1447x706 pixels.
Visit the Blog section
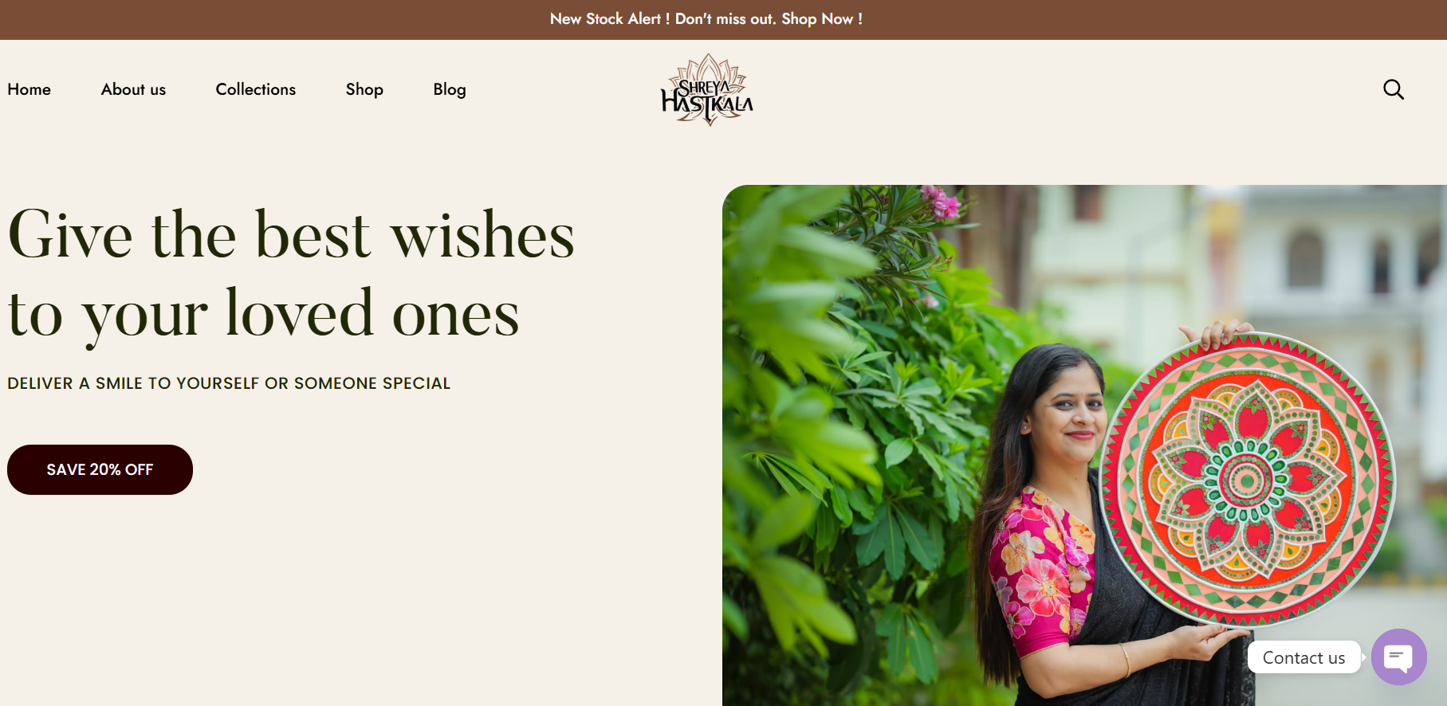450,89
